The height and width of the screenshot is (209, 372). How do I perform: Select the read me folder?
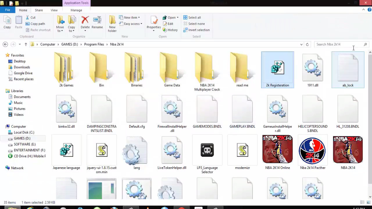click(x=242, y=70)
